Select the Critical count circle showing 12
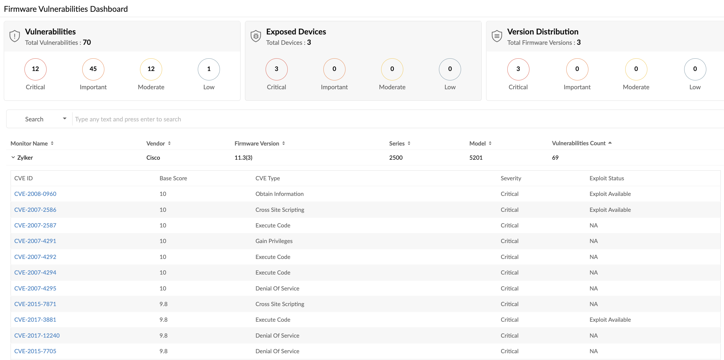 coord(35,69)
